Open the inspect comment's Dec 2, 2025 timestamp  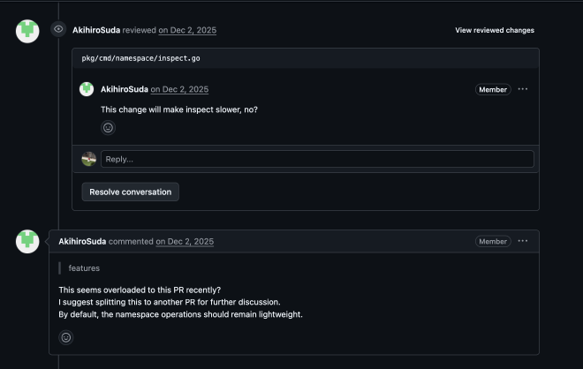click(179, 89)
